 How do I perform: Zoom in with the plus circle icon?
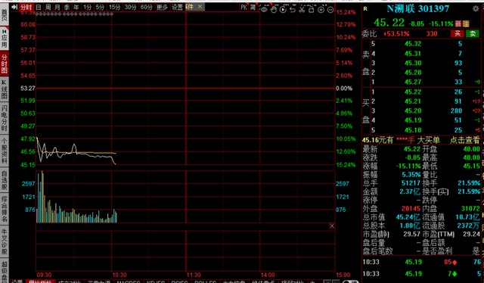tap(321, 10)
